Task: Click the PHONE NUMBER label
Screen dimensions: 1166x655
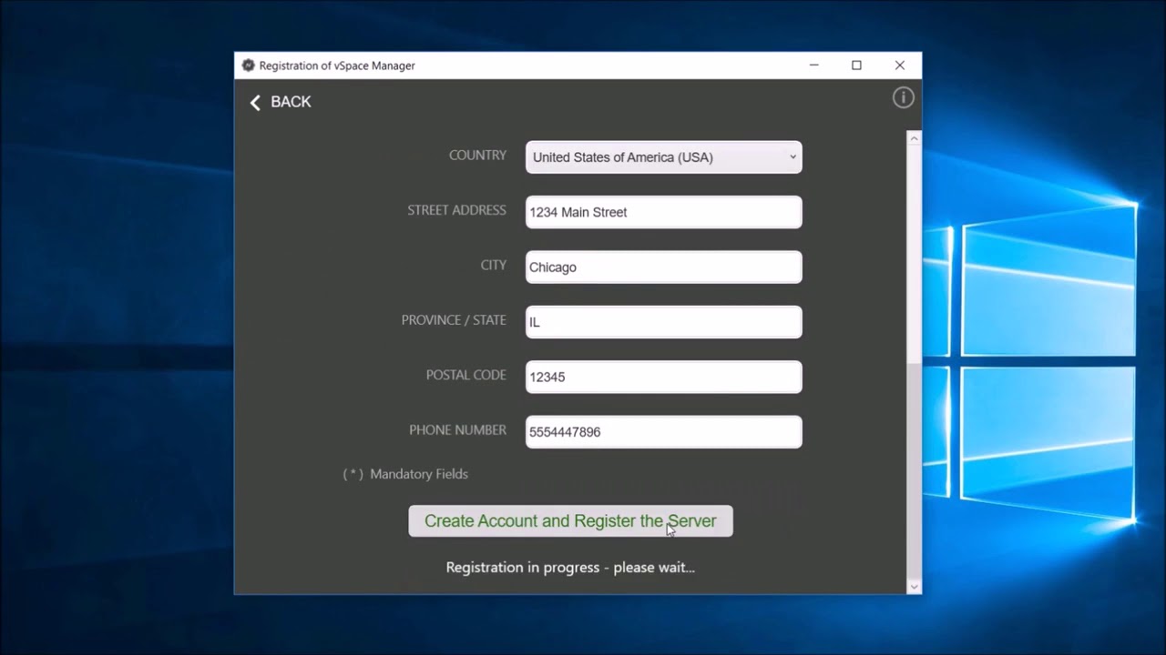Action: [457, 430]
